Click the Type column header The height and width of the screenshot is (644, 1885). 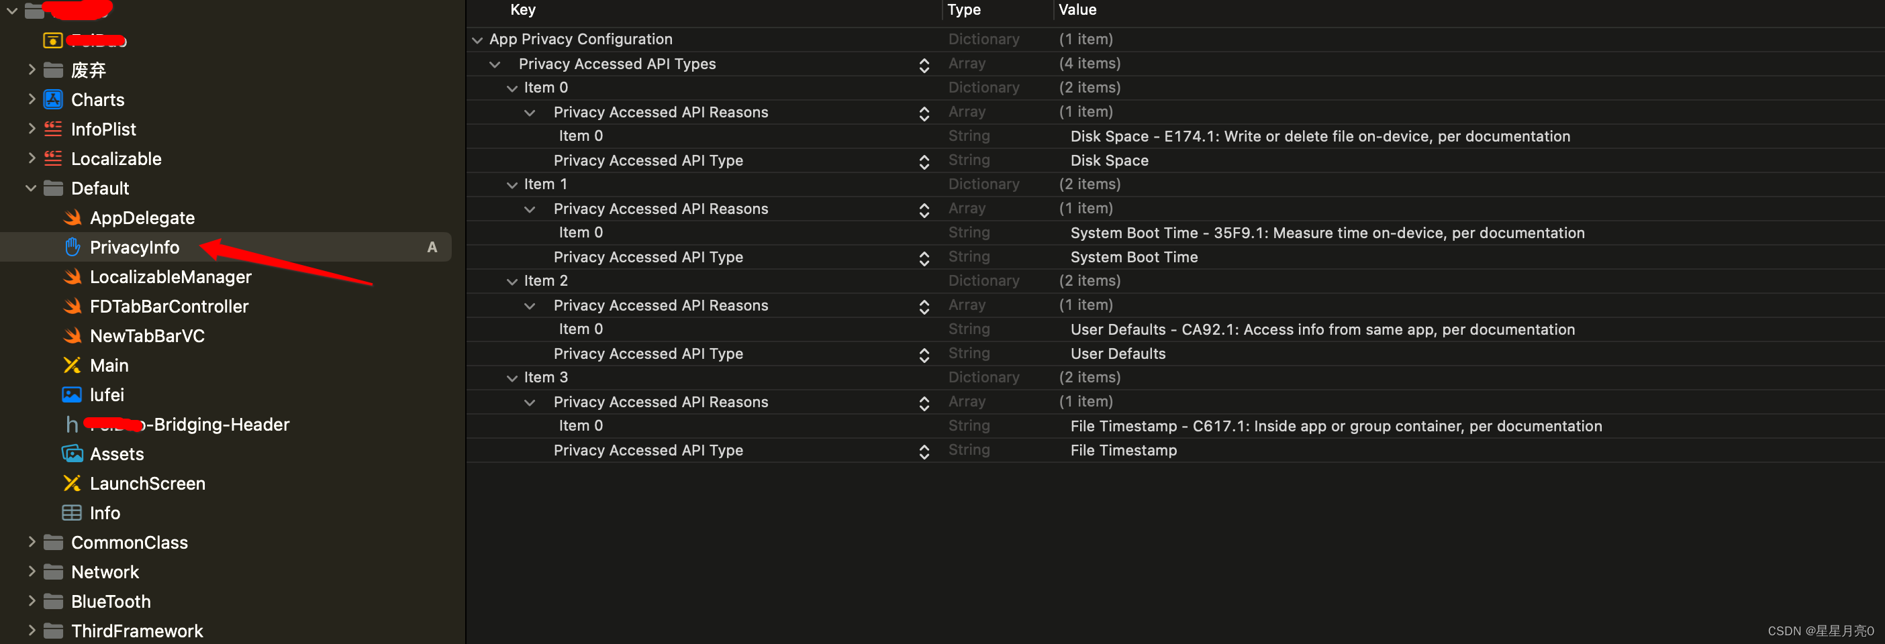point(964,9)
